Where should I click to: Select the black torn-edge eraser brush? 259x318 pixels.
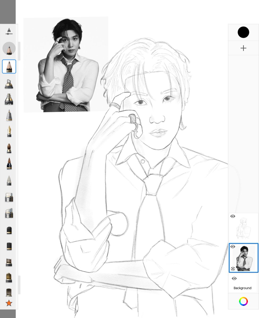[9, 246]
